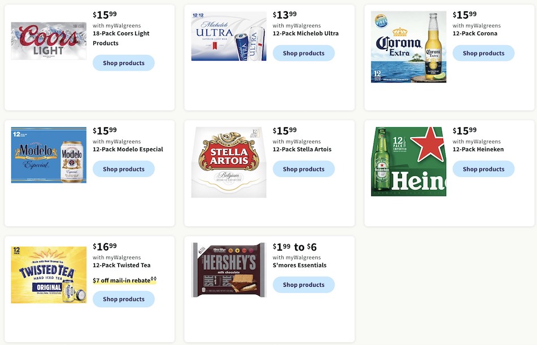Click Shop products for 12-Pack Twisted Tea

point(123,299)
